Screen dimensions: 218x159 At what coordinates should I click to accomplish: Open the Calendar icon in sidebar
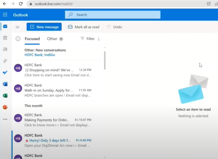[x=5, y=38]
